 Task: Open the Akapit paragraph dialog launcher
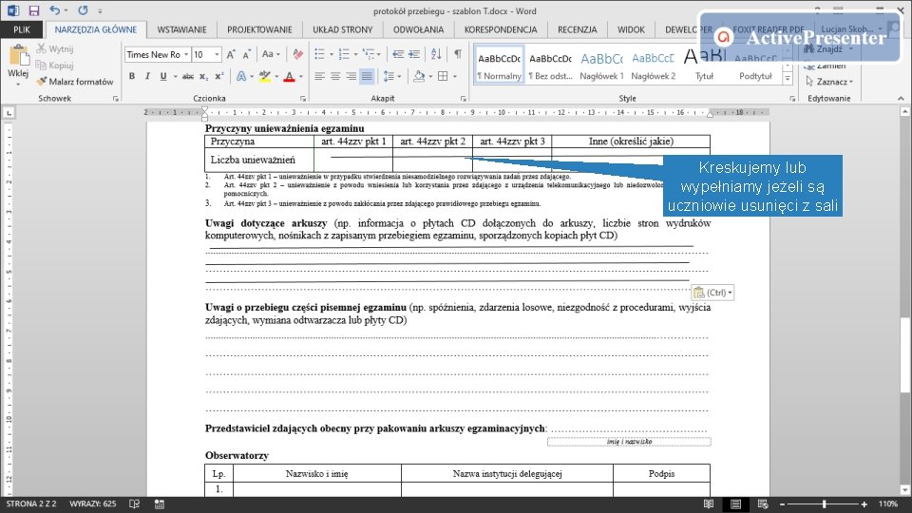[463, 99]
